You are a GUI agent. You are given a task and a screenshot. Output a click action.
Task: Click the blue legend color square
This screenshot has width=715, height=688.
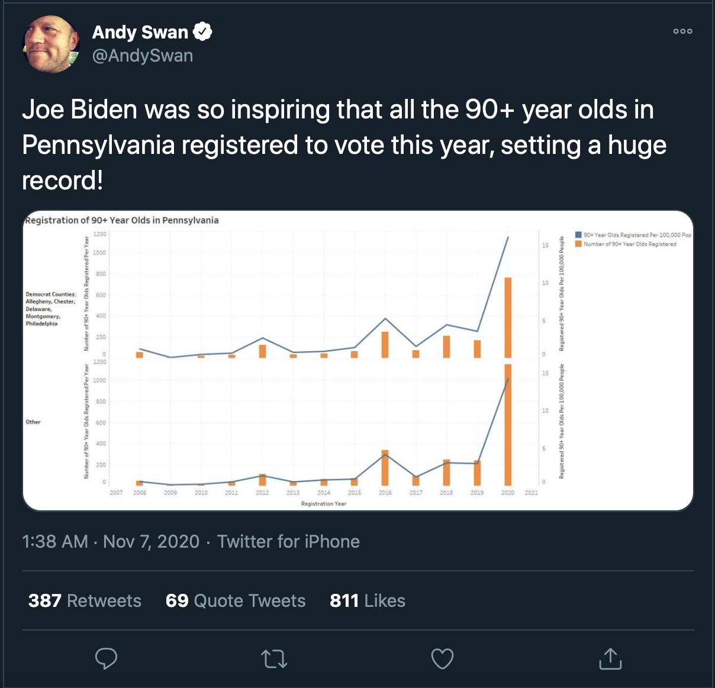tap(578, 235)
